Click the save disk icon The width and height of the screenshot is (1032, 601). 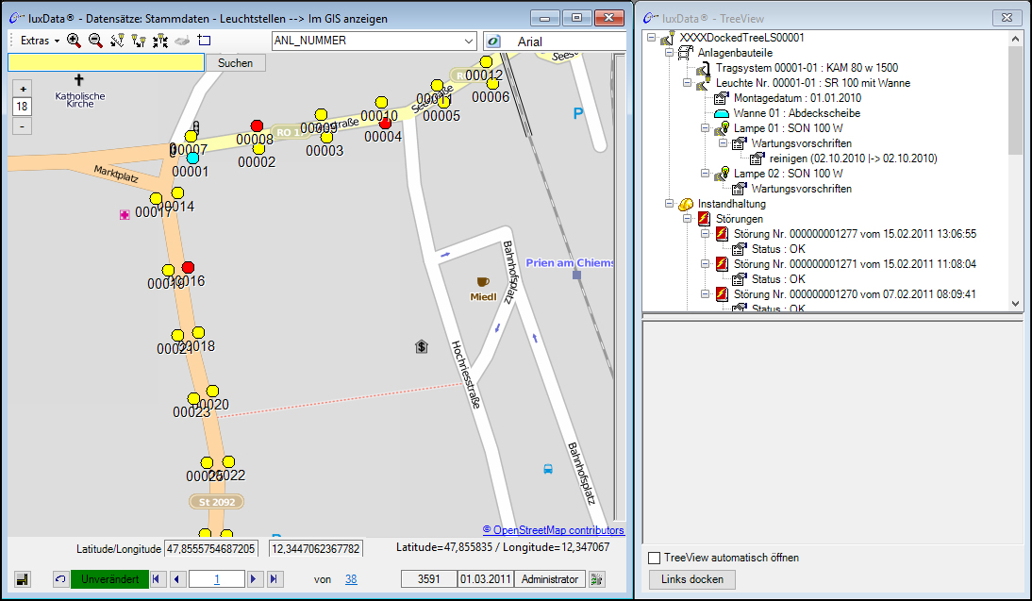[x=22, y=579]
